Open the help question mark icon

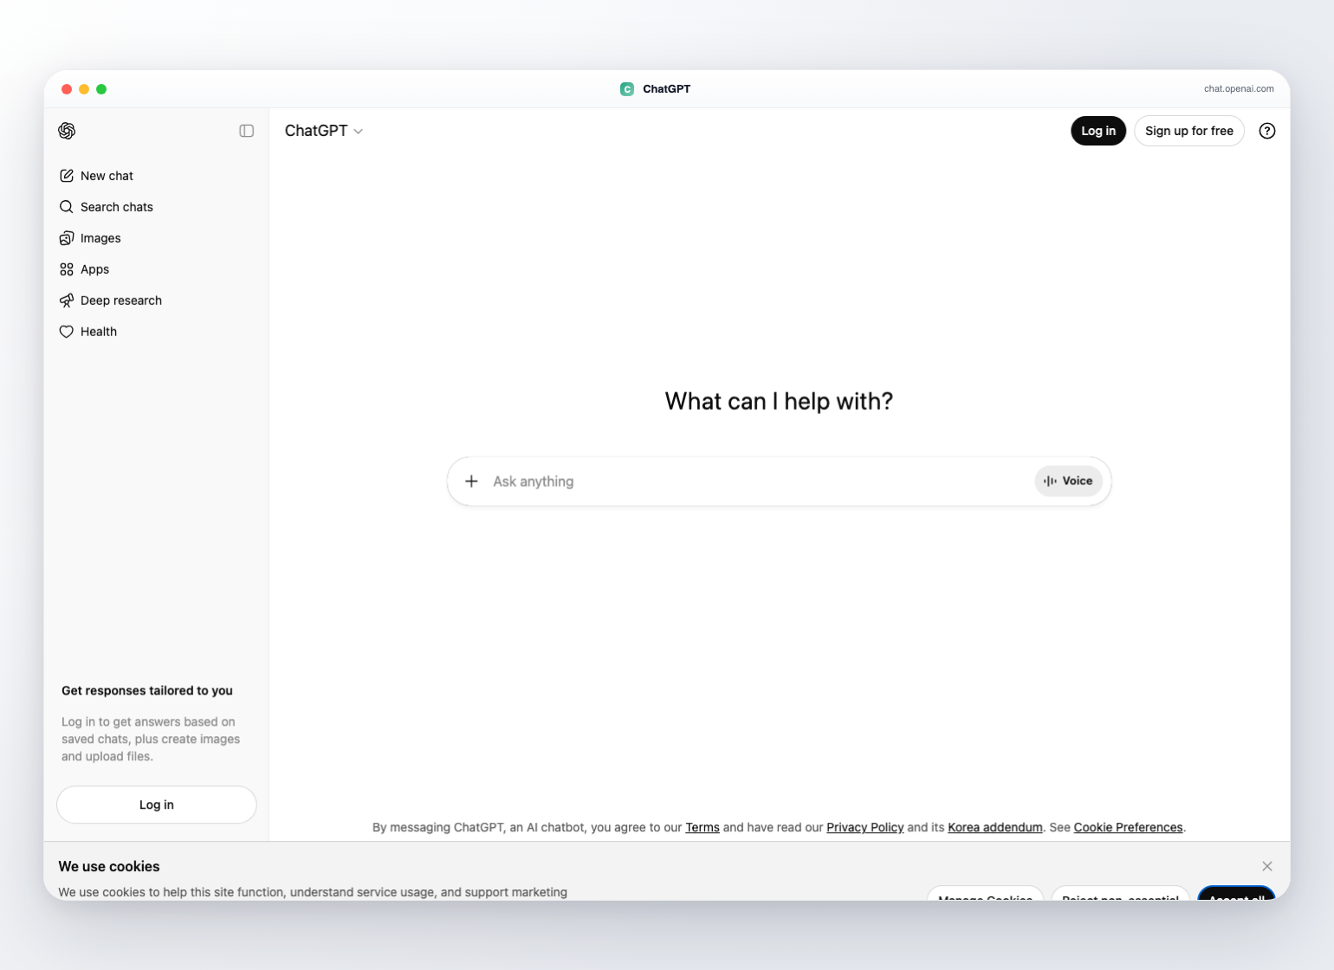click(x=1267, y=131)
